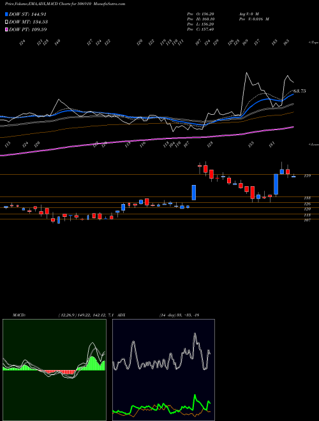
Task: Click the 'Pre O: 156.20' value
Action: (200, 14)
